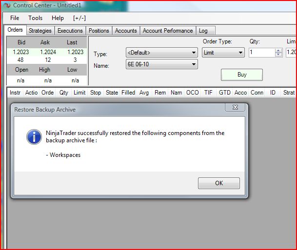The width and height of the screenshot is (297, 250).
Task: Decrease Qty with the down arrow
Action: point(278,55)
